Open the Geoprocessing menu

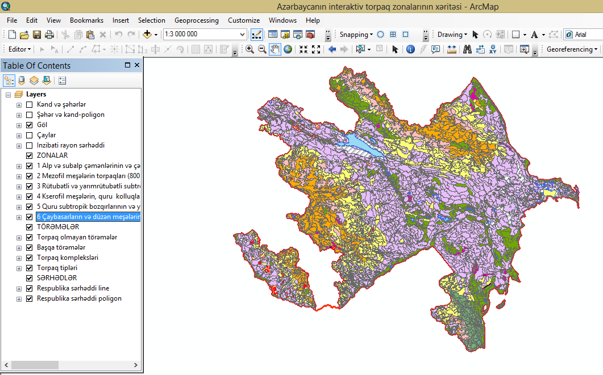[196, 20]
